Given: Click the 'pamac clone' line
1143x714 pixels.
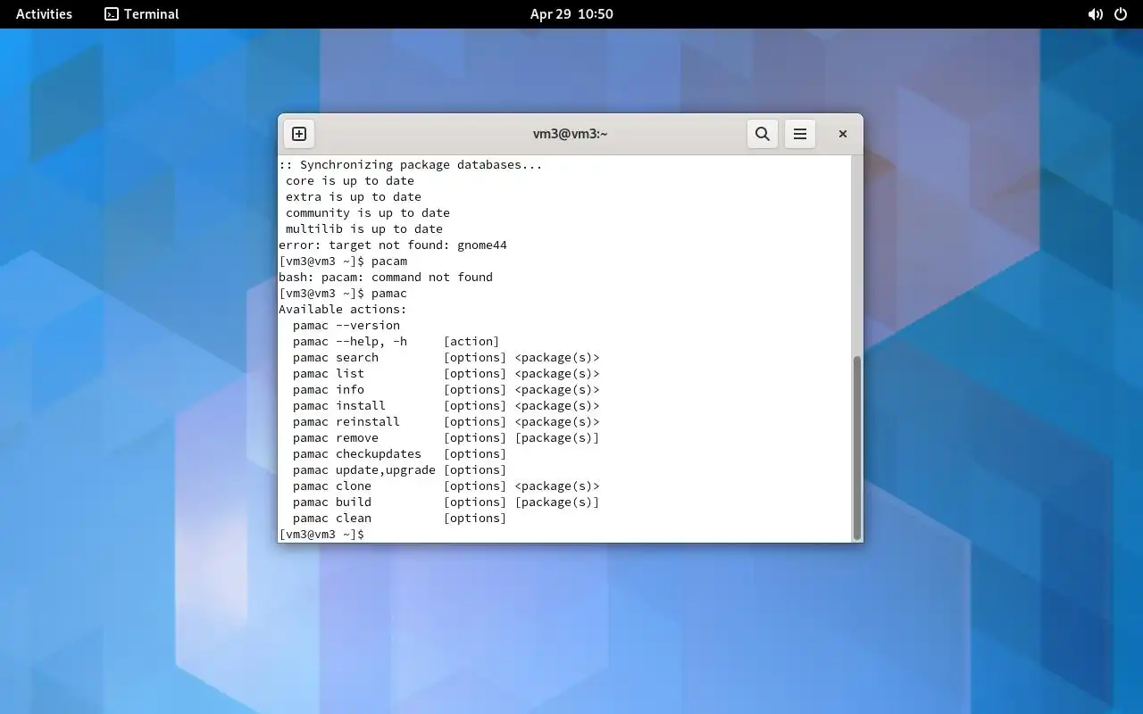Looking at the screenshot, I should tap(446, 486).
